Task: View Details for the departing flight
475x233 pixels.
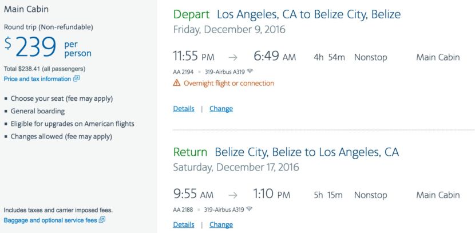Action: (x=183, y=109)
